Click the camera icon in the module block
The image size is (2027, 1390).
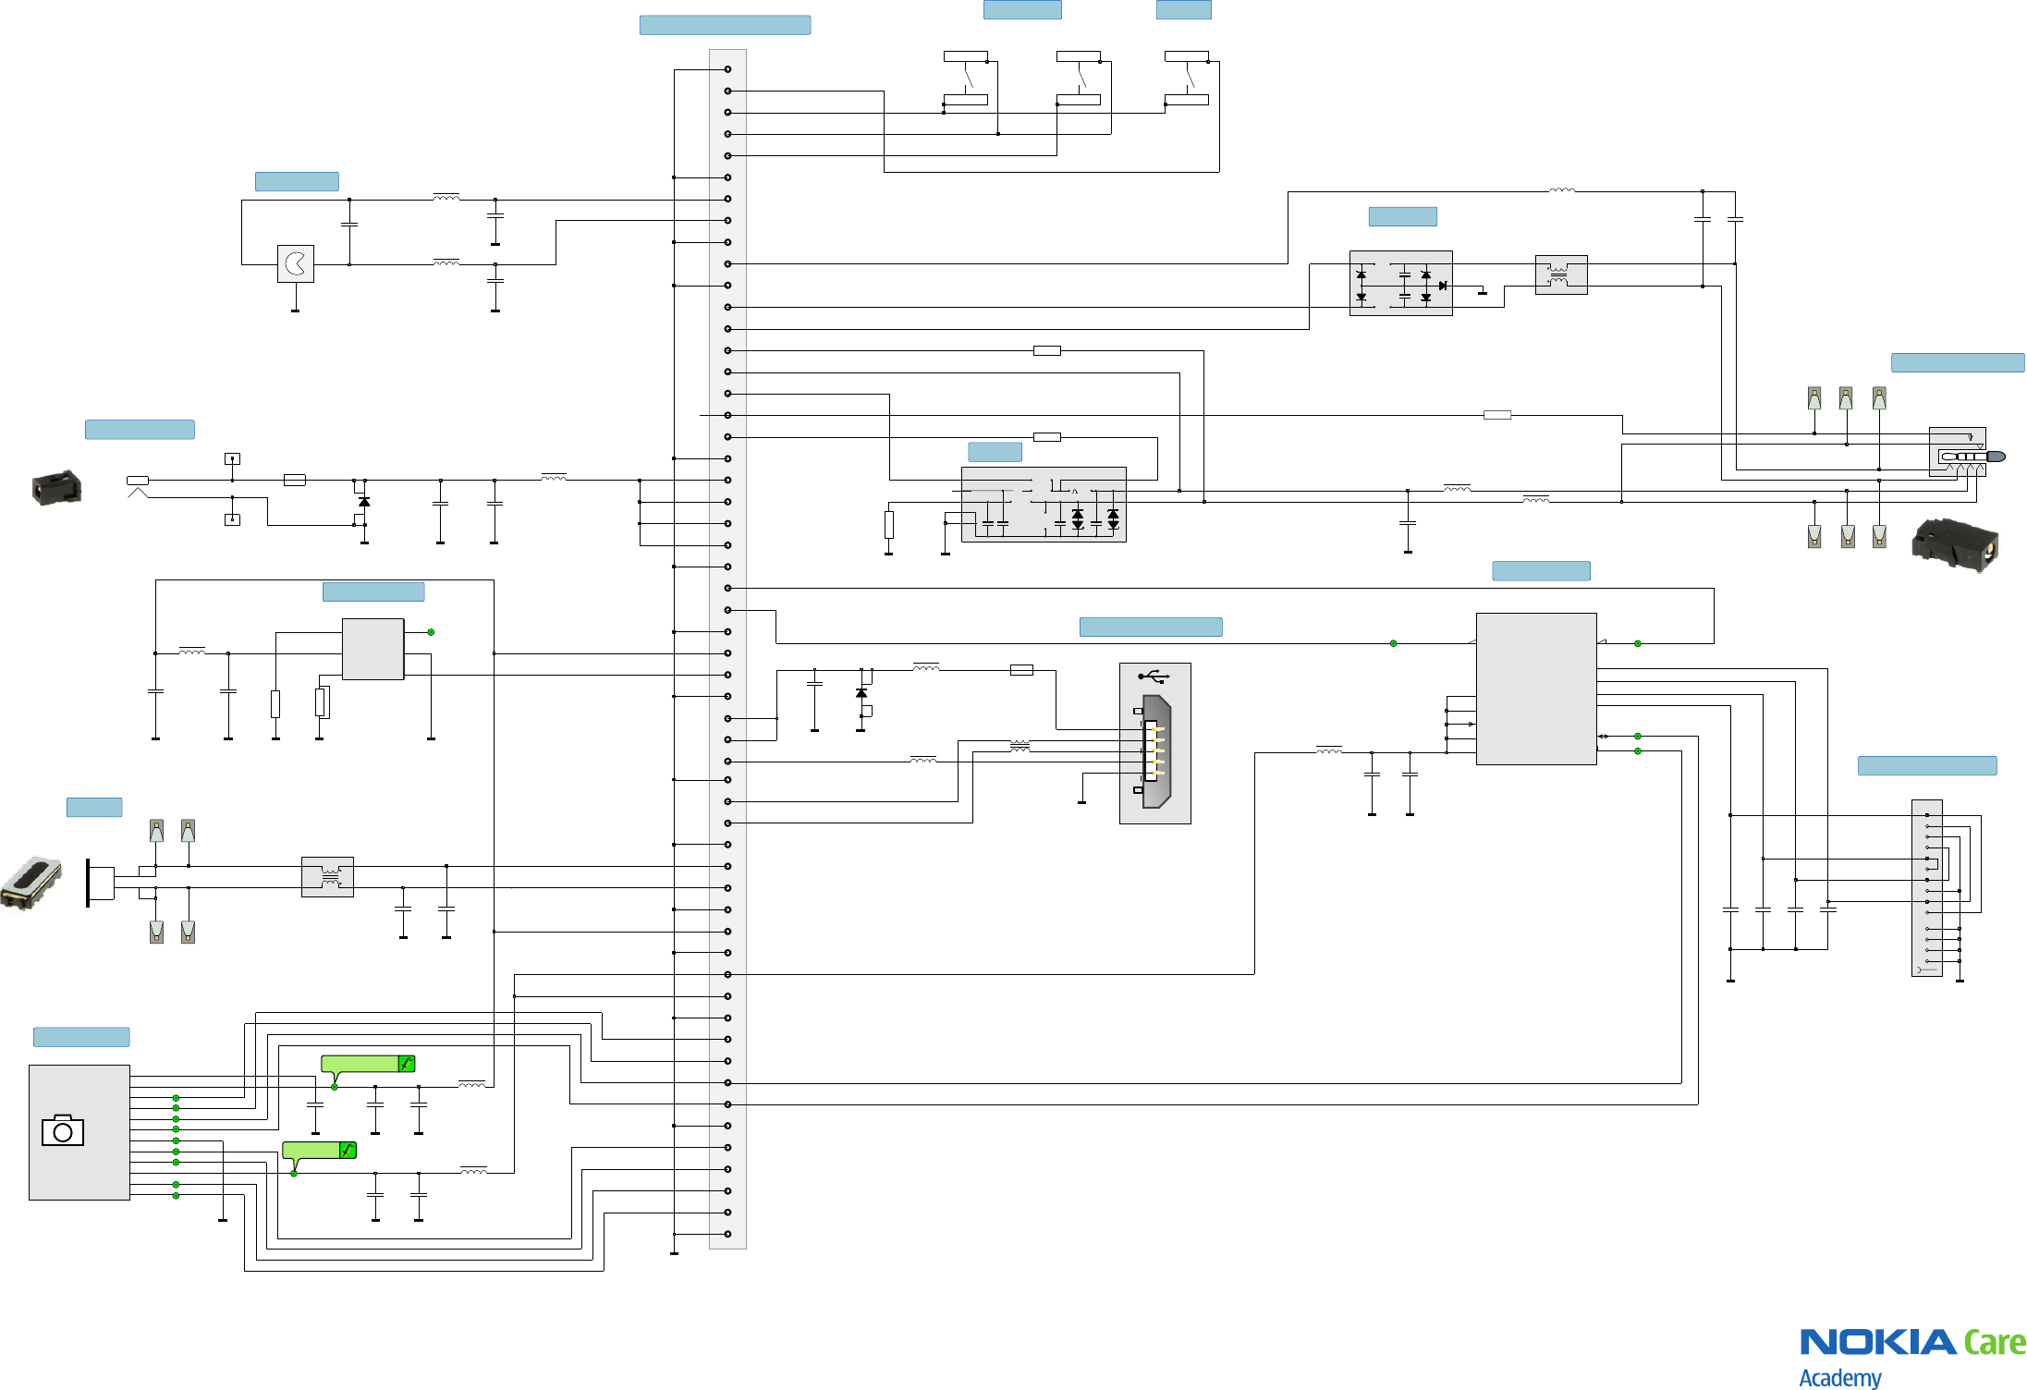(x=63, y=1130)
